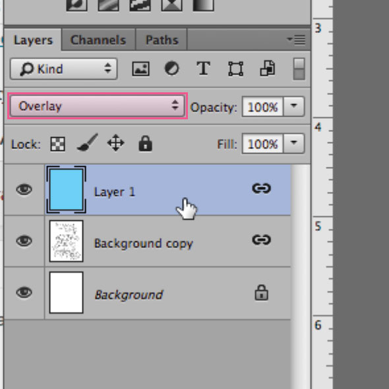Open the Opacity slider dropdown arrow
The width and height of the screenshot is (389, 389).
point(294,107)
